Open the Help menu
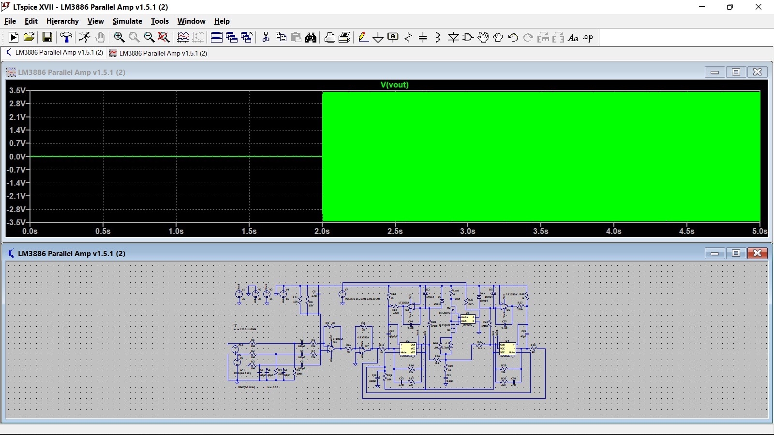The width and height of the screenshot is (774, 435). pyautogui.click(x=222, y=21)
